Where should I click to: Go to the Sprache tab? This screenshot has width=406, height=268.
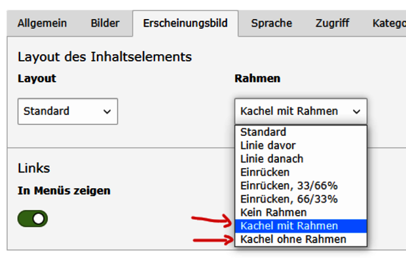271,24
